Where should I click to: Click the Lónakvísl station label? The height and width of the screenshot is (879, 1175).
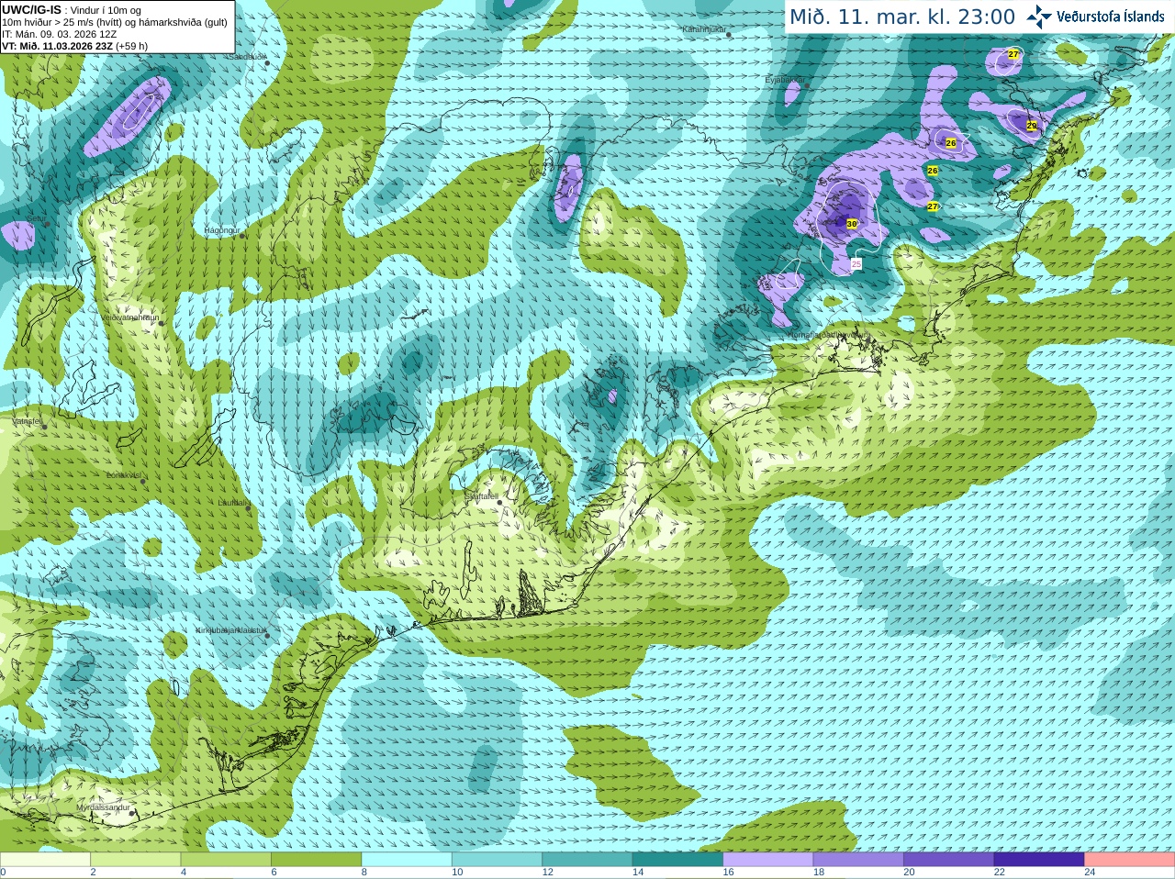pyautogui.click(x=124, y=475)
